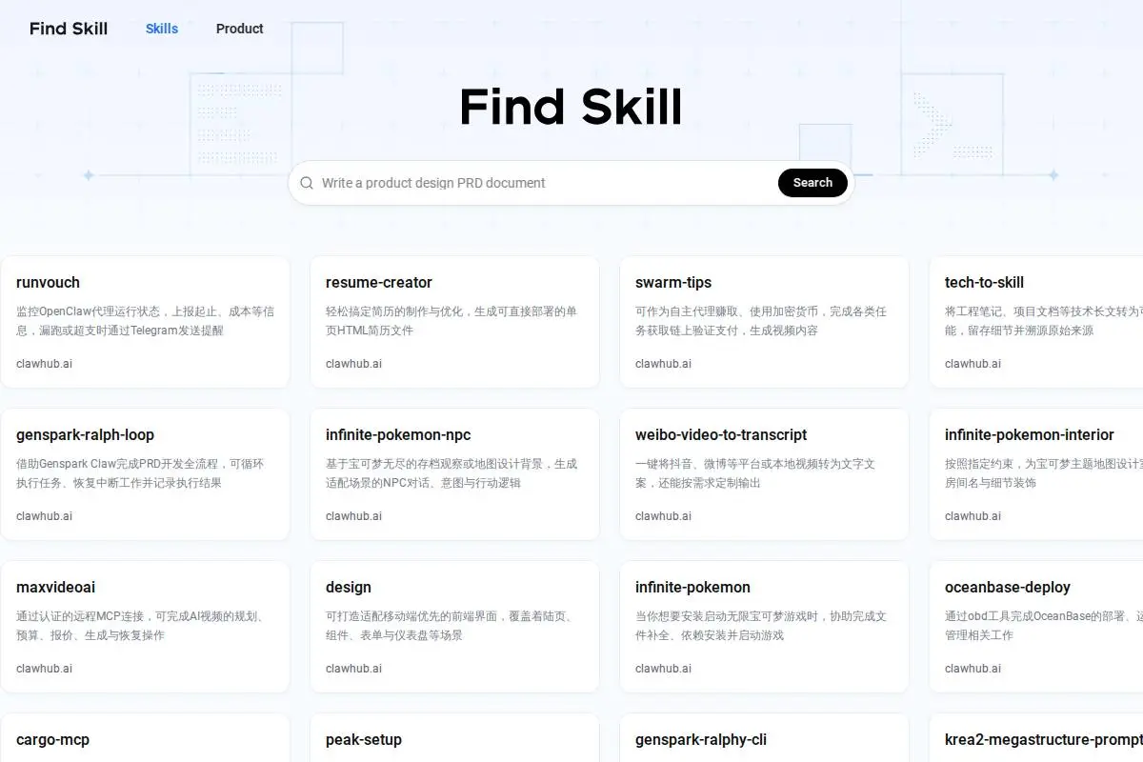The width and height of the screenshot is (1143, 762).
Task: Open the weibo-video-to-transcript card
Action: tap(764, 474)
